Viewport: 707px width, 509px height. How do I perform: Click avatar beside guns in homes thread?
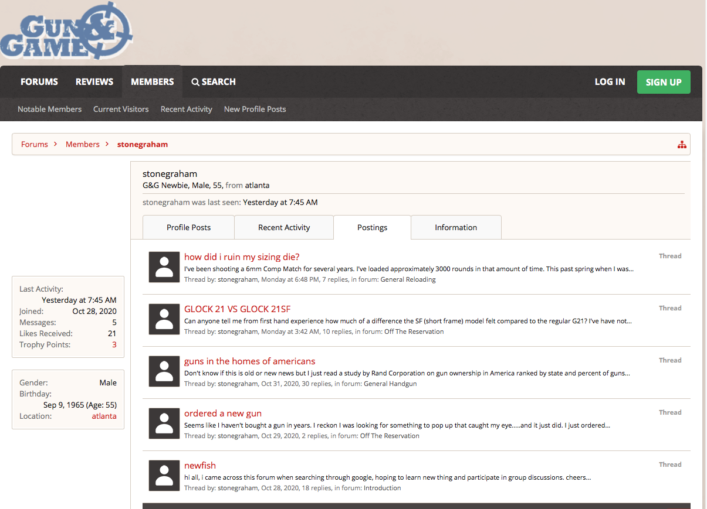(x=164, y=371)
